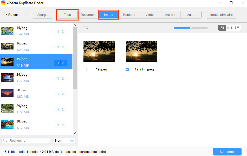Click the Aperçu button

tap(42, 15)
